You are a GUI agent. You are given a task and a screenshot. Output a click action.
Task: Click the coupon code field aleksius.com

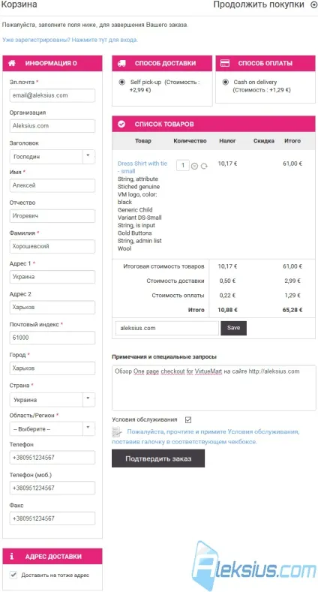click(167, 328)
